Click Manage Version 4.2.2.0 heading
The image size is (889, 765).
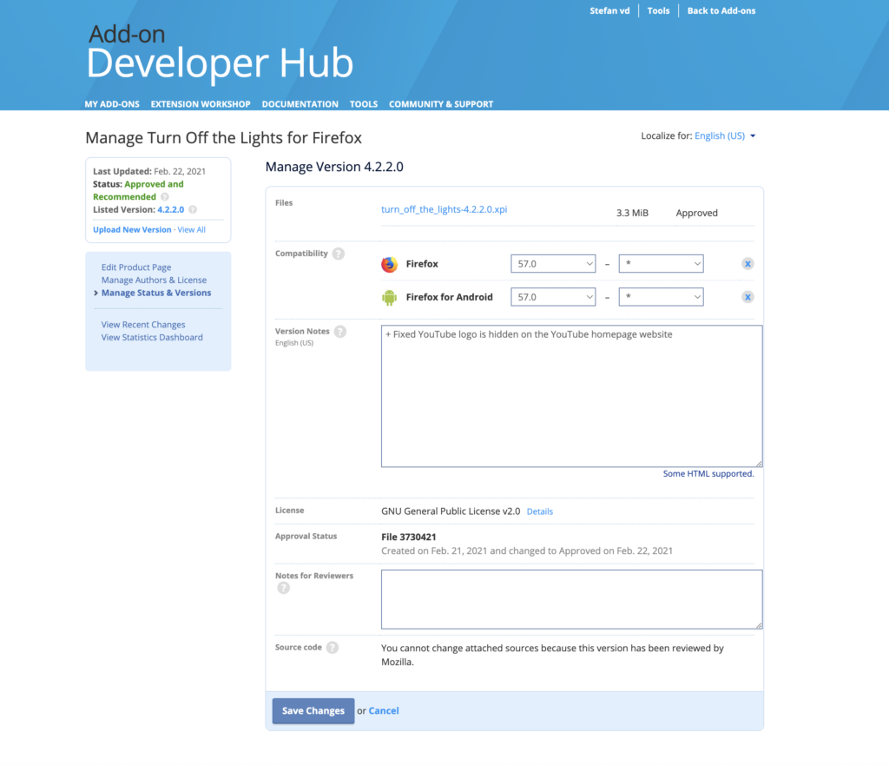[x=334, y=167]
